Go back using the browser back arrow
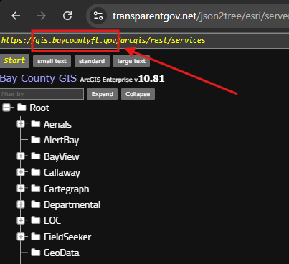The height and width of the screenshot is (264, 289). coord(16,16)
